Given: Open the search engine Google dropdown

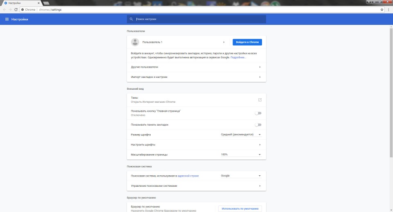Looking at the screenshot, I should coord(241,176).
